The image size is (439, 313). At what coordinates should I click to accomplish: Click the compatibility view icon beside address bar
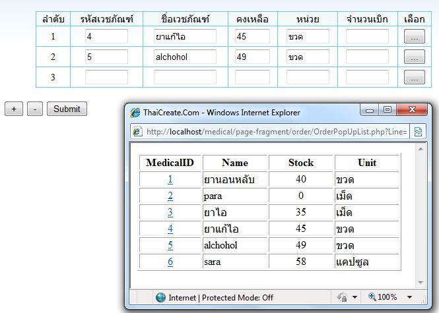(x=418, y=132)
